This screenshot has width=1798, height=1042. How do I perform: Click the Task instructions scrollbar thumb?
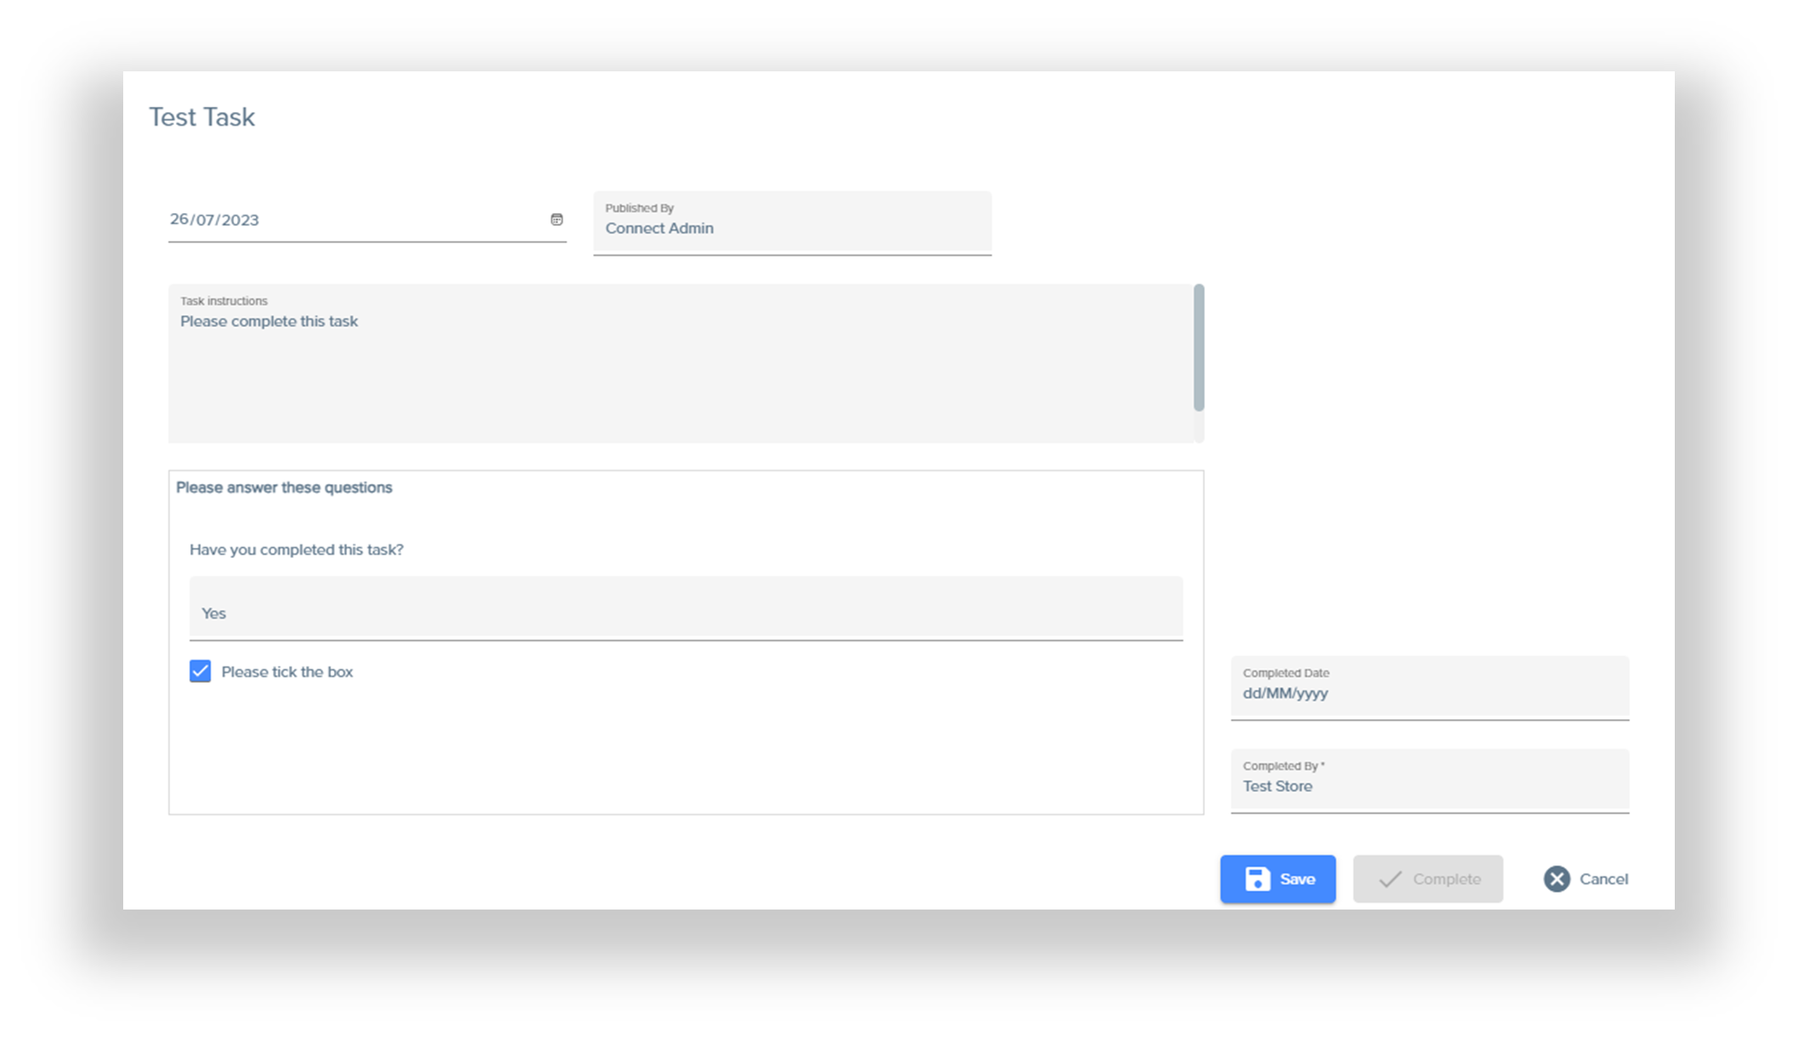(1199, 348)
